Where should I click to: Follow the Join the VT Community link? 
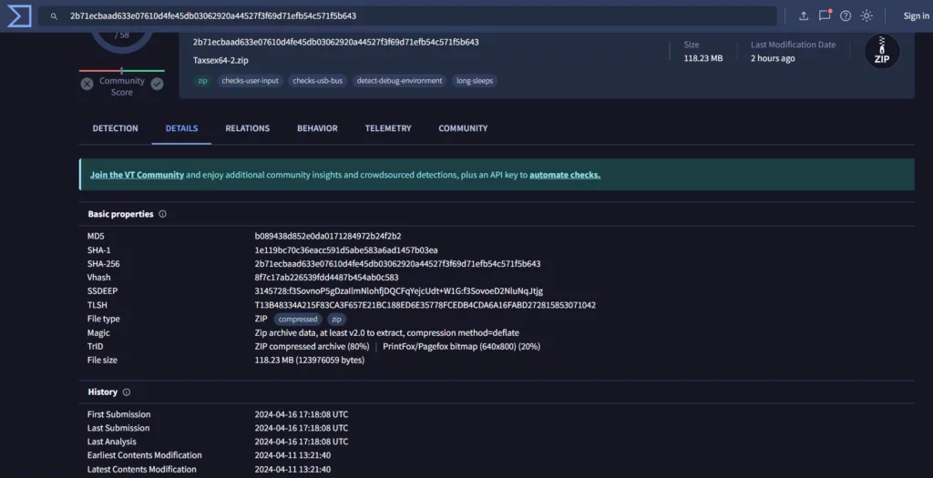click(x=137, y=175)
